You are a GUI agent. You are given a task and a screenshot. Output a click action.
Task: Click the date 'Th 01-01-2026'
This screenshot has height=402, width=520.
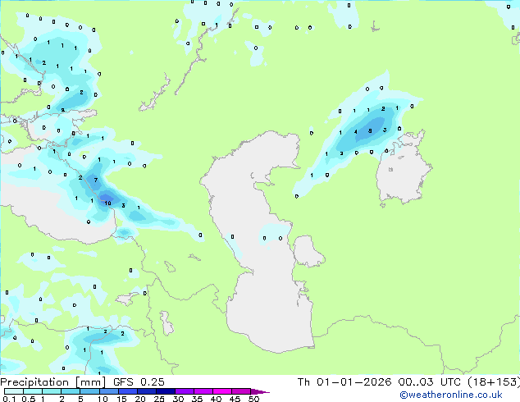[x=344, y=382]
